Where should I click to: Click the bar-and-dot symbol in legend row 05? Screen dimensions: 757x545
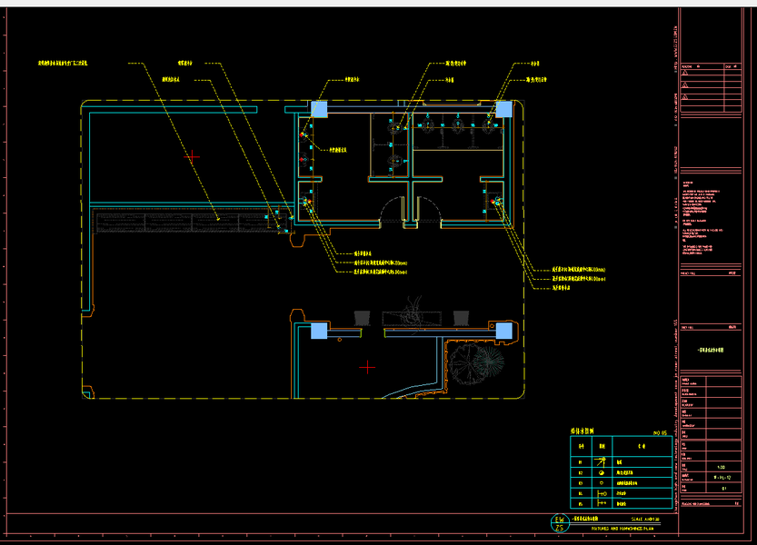602,503
